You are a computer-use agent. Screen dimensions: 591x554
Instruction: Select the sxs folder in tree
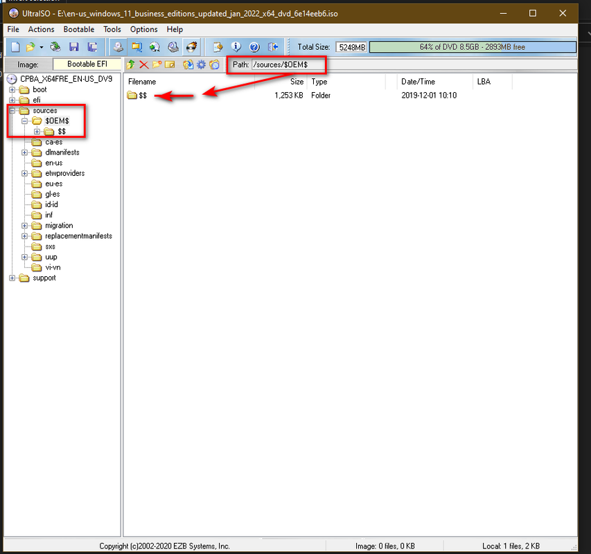point(50,247)
